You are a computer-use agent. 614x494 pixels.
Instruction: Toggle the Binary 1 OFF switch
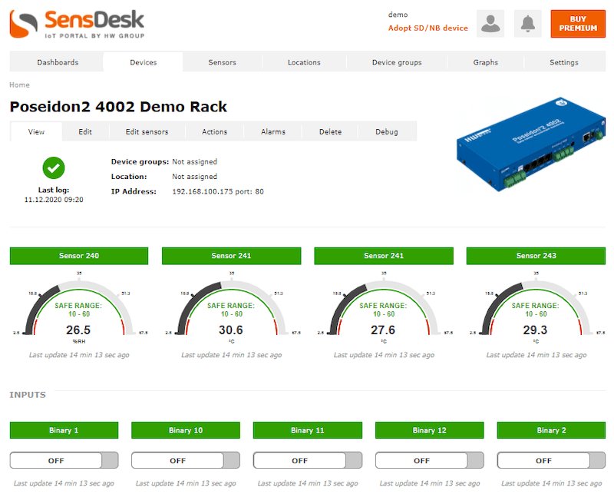click(64, 460)
